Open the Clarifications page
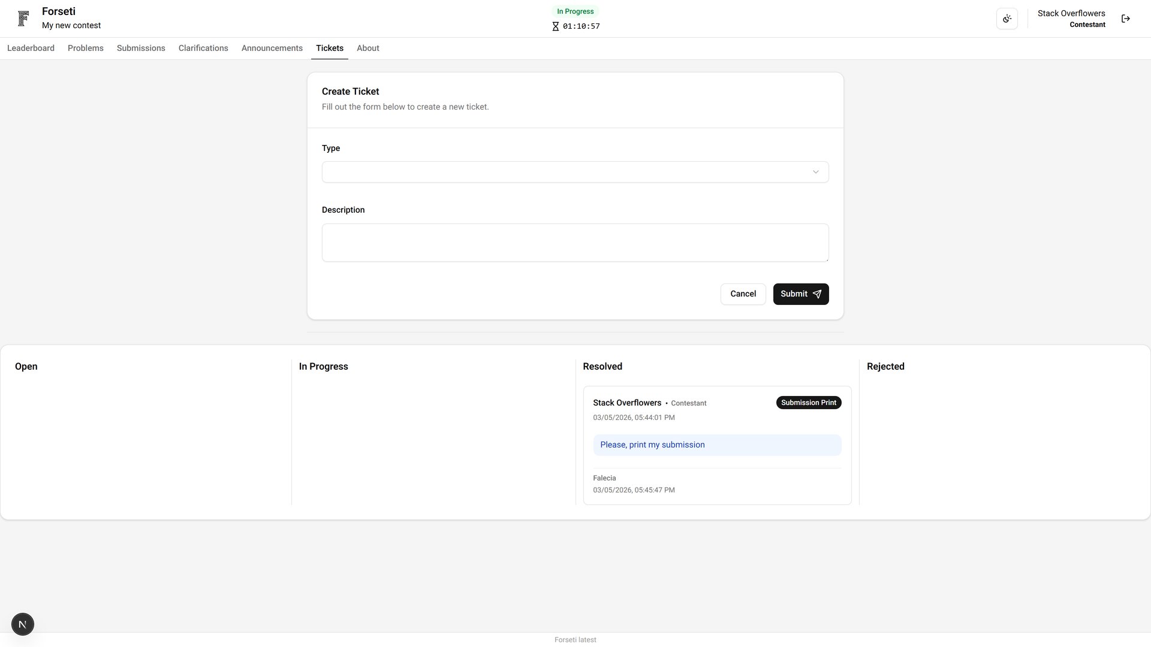This screenshot has height=647, width=1151. [x=203, y=48]
